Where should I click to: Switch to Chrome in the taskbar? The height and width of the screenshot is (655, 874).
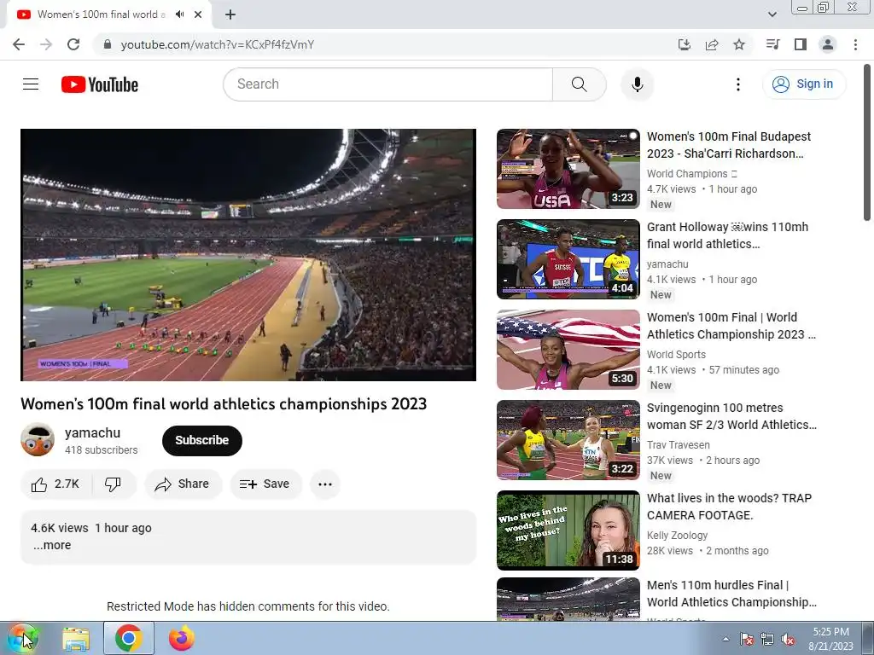[128, 638]
